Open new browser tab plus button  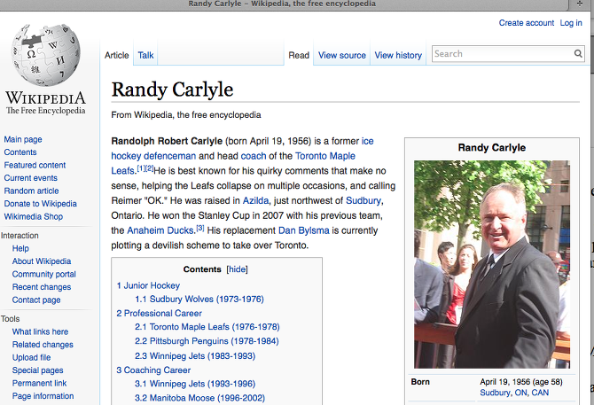pos(580,4)
